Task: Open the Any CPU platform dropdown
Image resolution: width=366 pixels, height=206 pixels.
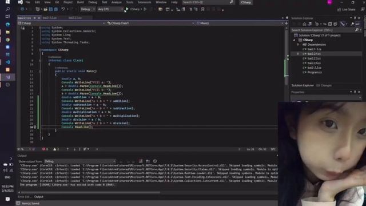Action: pos(110,9)
